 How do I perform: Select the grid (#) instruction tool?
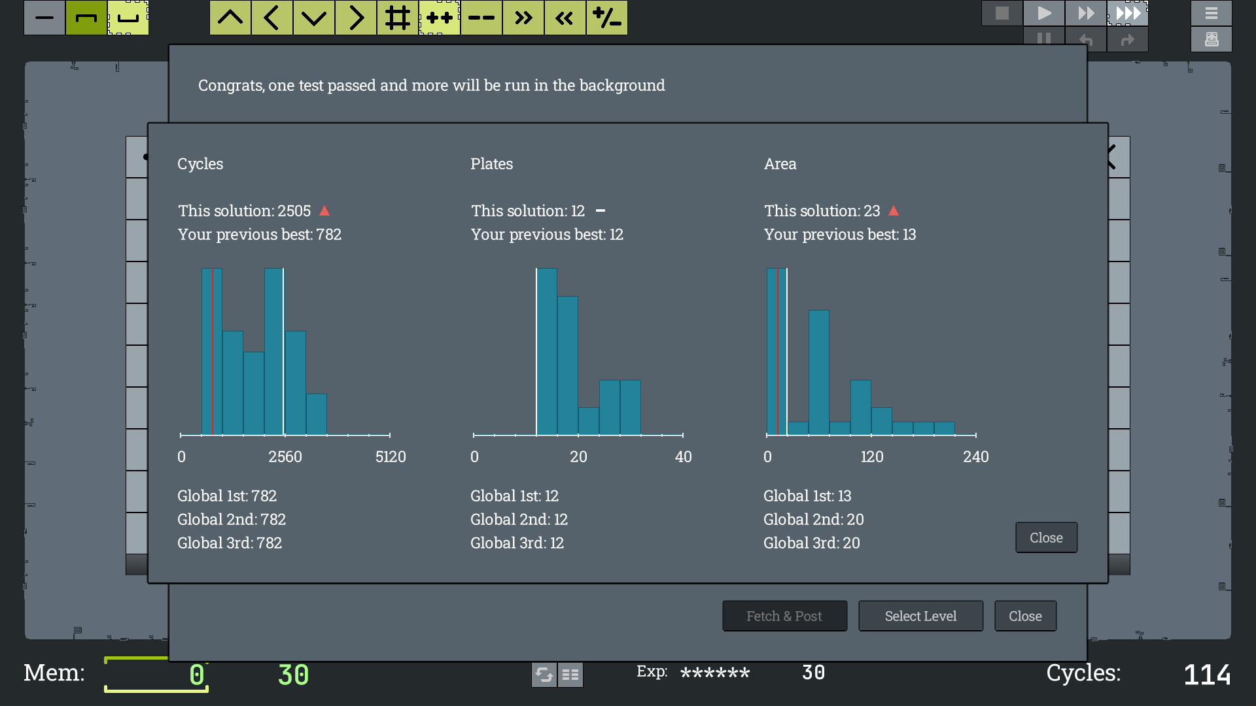pyautogui.click(x=397, y=18)
